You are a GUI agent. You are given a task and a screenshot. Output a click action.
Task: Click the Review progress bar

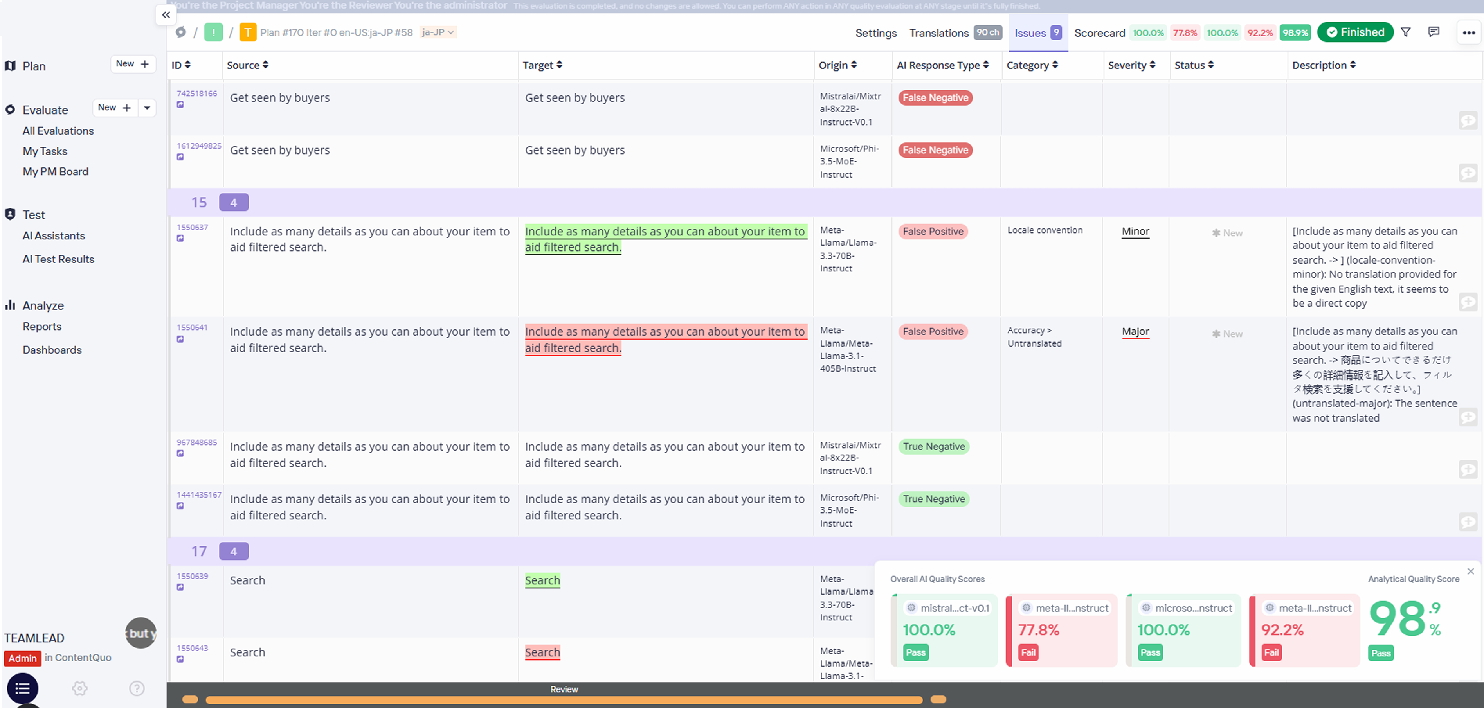[x=564, y=699]
